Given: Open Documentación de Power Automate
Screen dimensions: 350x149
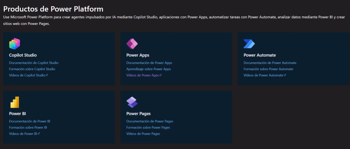Looking at the screenshot, I should tap(270, 63).
